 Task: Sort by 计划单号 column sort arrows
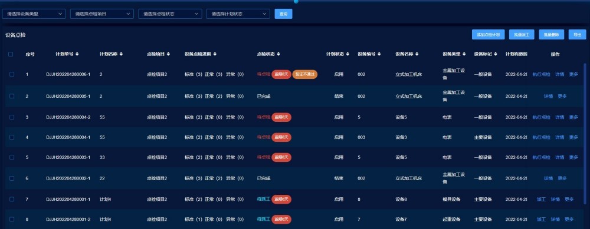click(77, 54)
